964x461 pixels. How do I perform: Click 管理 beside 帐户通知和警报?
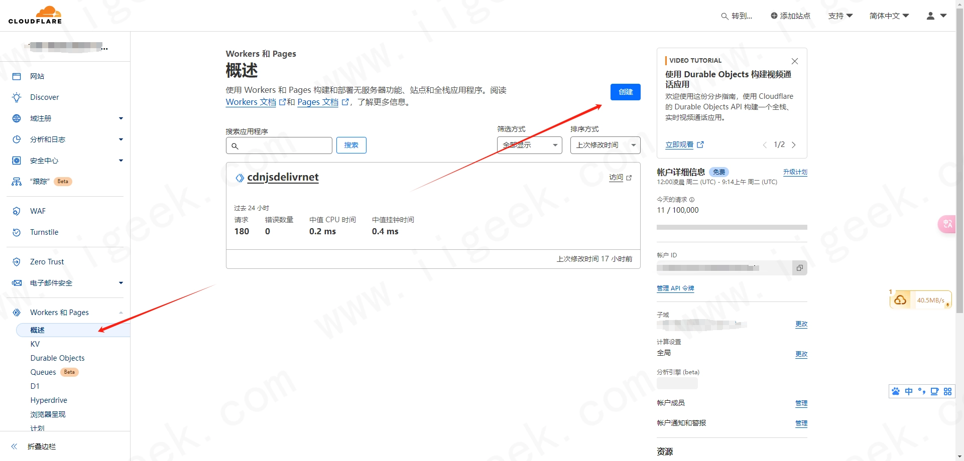pyautogui.click(x=801, y=423)
